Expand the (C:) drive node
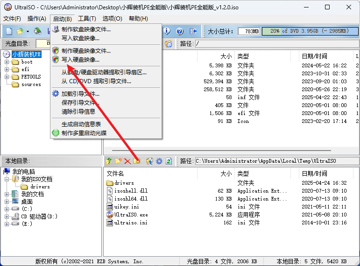This screenshot has width=360, height=266. coord(7,209)
